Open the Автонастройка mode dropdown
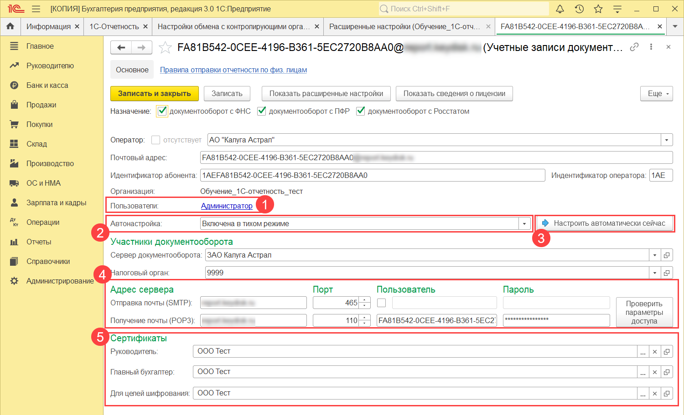The width and height of the screenshot is (684, 415). click(524, 223)
